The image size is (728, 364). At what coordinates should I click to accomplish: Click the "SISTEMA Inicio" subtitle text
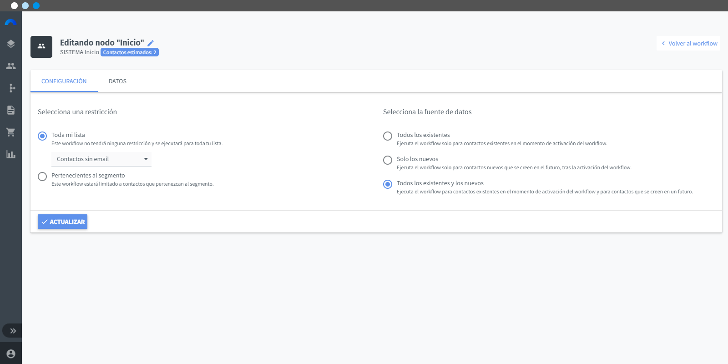pyautogui.click(x=80, y=52)
